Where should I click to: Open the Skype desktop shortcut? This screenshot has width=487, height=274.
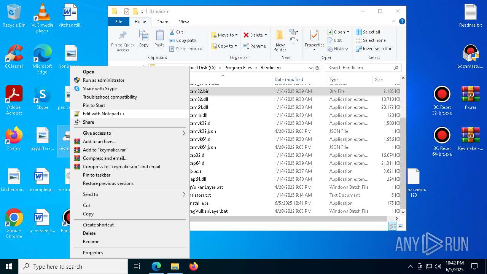(42, 98)
